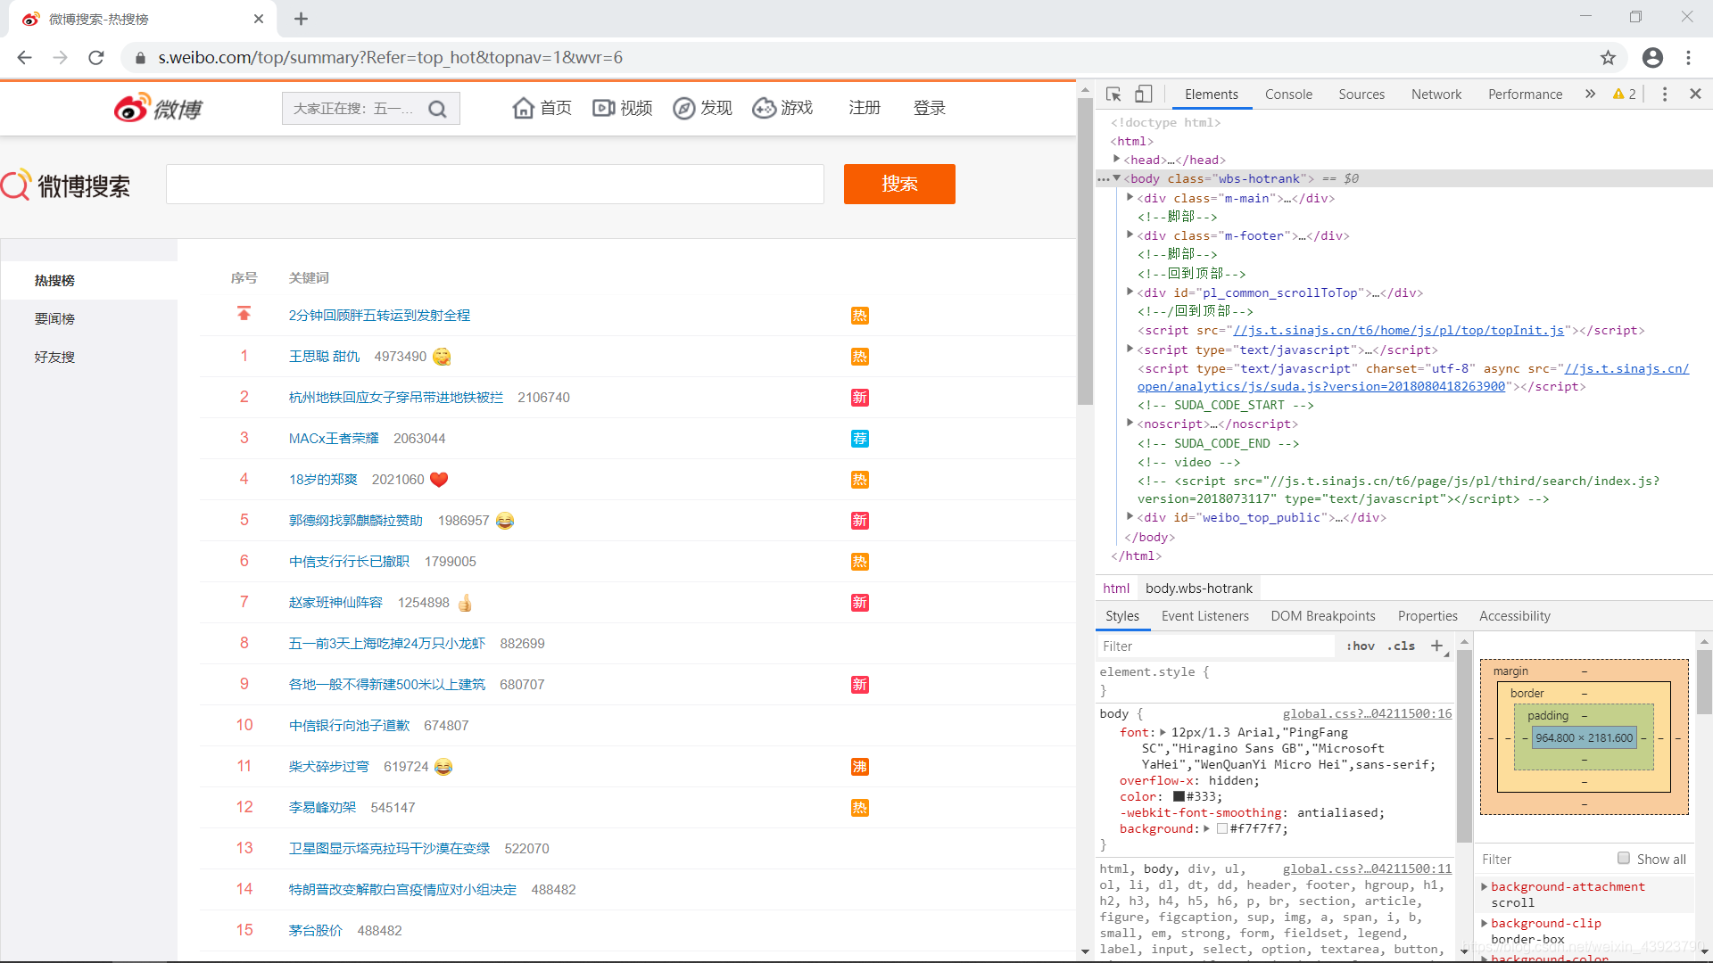Collapse the body wbs-hotrank node
1713x963 pixels.
point(1116,177)
